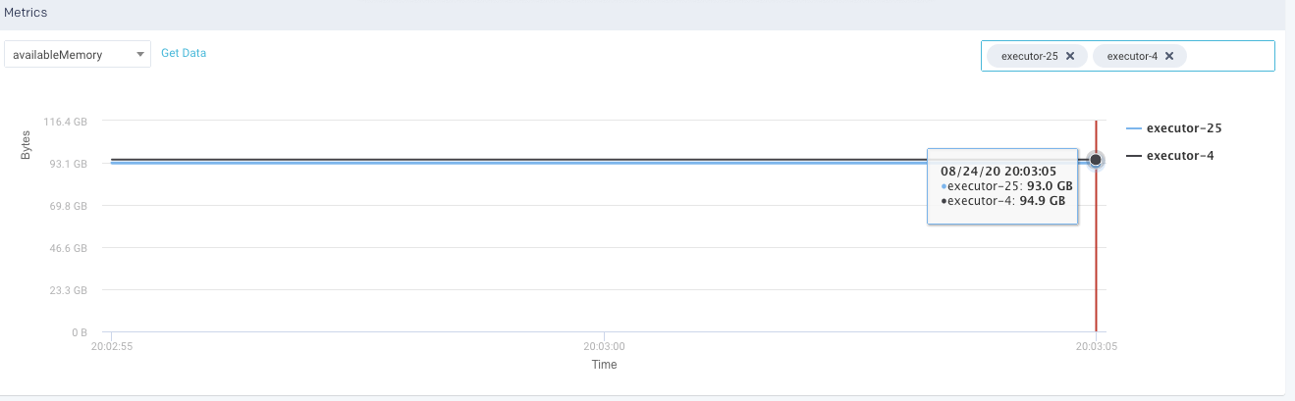The width and height of the screenshot is (1295, 401).
Task: Click the 20:03:00 time axis label
Action: [x=603, y=346]
